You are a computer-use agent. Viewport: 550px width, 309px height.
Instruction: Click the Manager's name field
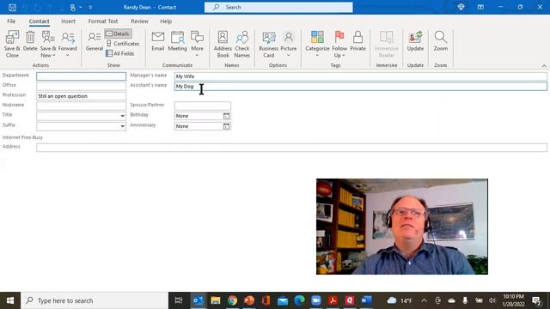tap(361, 76)
